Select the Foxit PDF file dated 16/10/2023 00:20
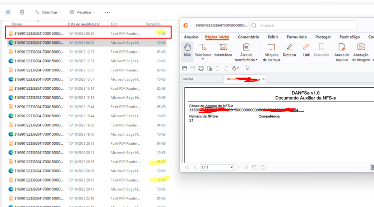The image size is (374, 207). 87,33
